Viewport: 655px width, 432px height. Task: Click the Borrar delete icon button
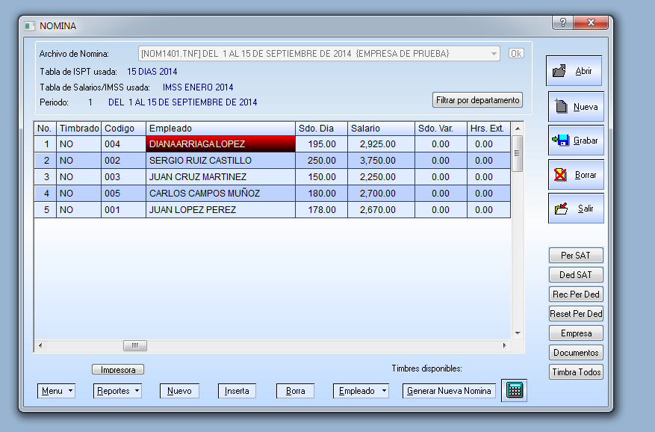click(575, 175)
